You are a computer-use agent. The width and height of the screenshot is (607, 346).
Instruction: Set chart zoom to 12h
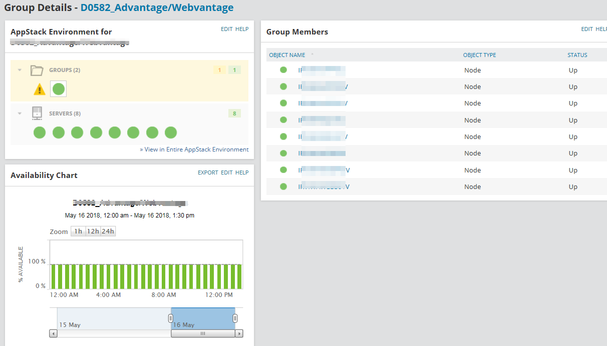click(93, 231)
